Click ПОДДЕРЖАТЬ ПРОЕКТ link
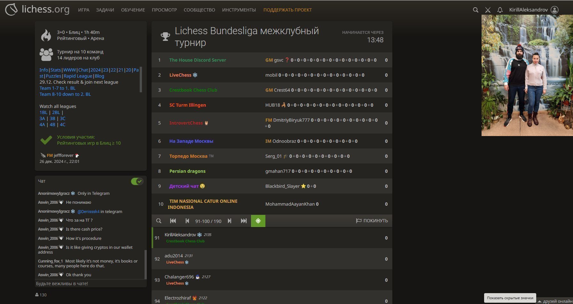 tap(288, 10)
